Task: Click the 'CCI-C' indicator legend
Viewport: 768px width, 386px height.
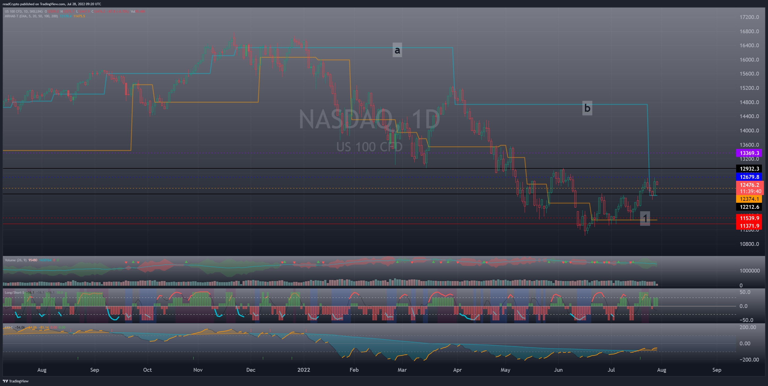Action: 9,327
